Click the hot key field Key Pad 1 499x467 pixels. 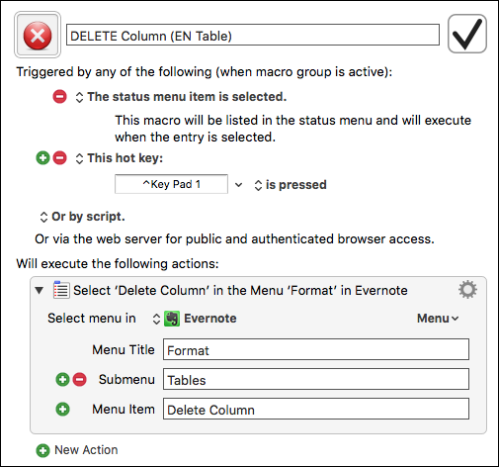[171, 184]
